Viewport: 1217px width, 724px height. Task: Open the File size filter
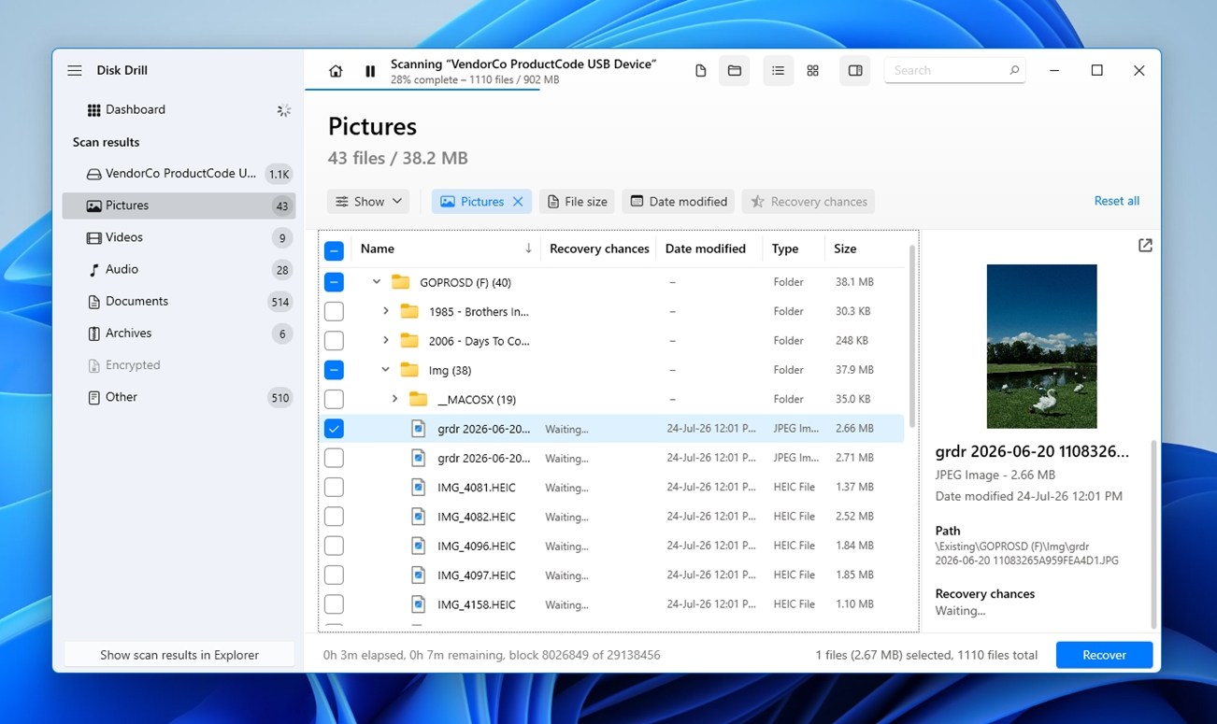(577, 202)
